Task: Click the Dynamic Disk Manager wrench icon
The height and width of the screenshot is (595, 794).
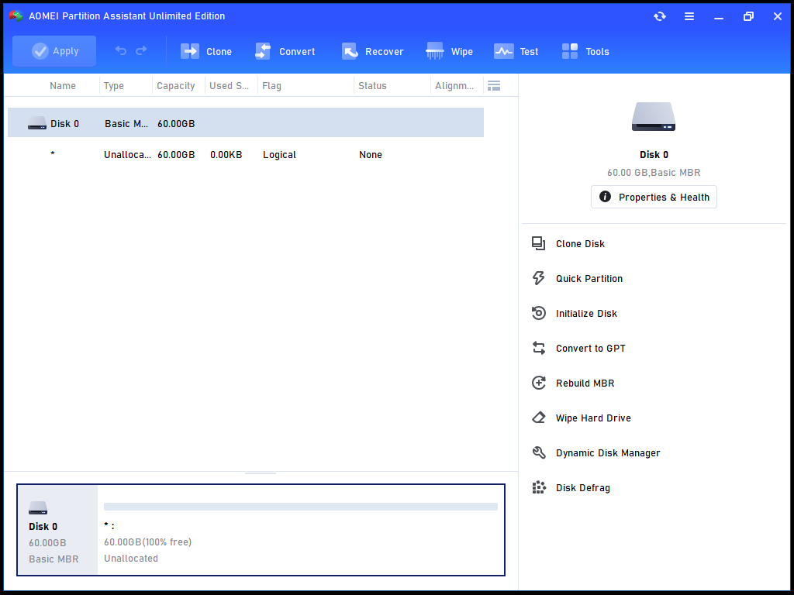Action: 538,452
